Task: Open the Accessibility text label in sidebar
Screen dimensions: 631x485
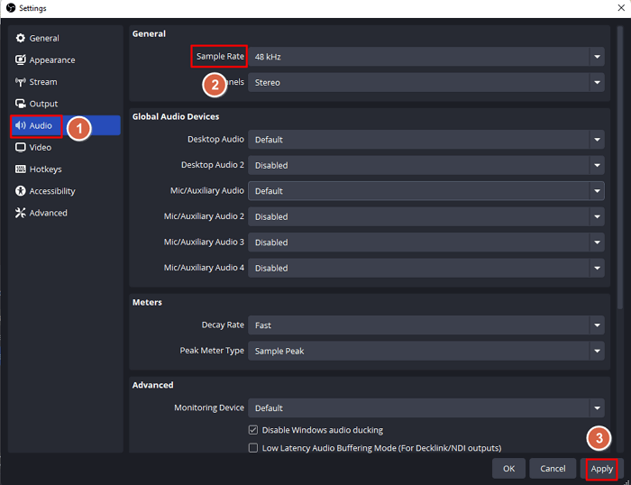Action: (x=52, y=191)
